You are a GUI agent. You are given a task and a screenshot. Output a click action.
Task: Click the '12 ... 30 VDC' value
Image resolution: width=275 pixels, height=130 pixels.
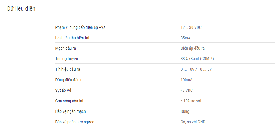tap(191, 27)
